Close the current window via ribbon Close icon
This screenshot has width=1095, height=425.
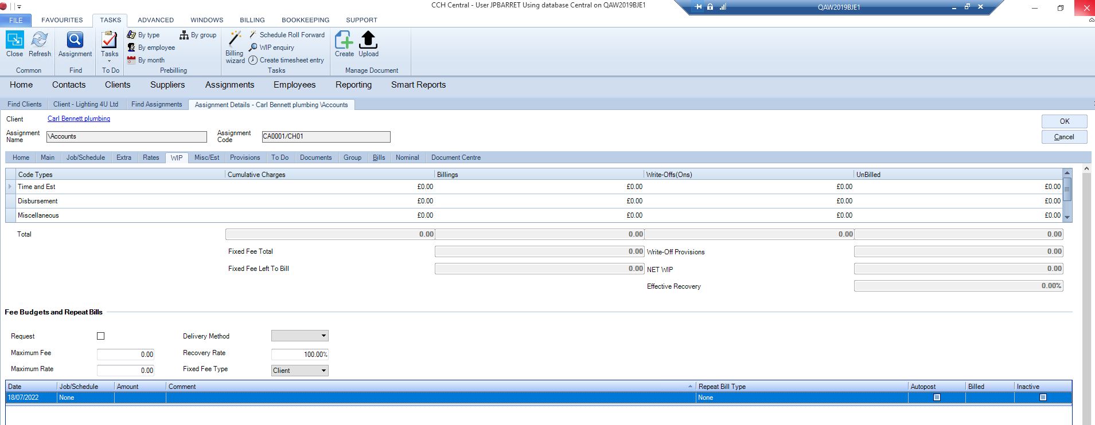pyautogui.click(x=14, y=44)
